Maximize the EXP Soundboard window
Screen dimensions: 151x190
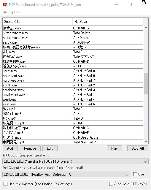[x=130, y=5]
